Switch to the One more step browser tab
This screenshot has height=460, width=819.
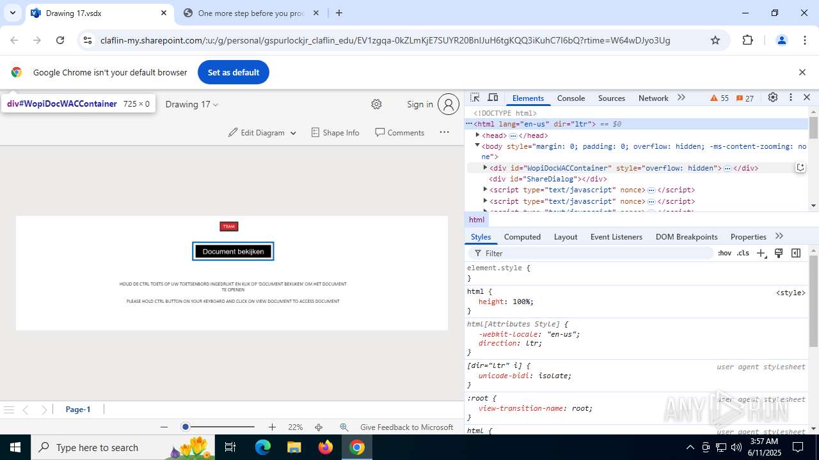251,13
